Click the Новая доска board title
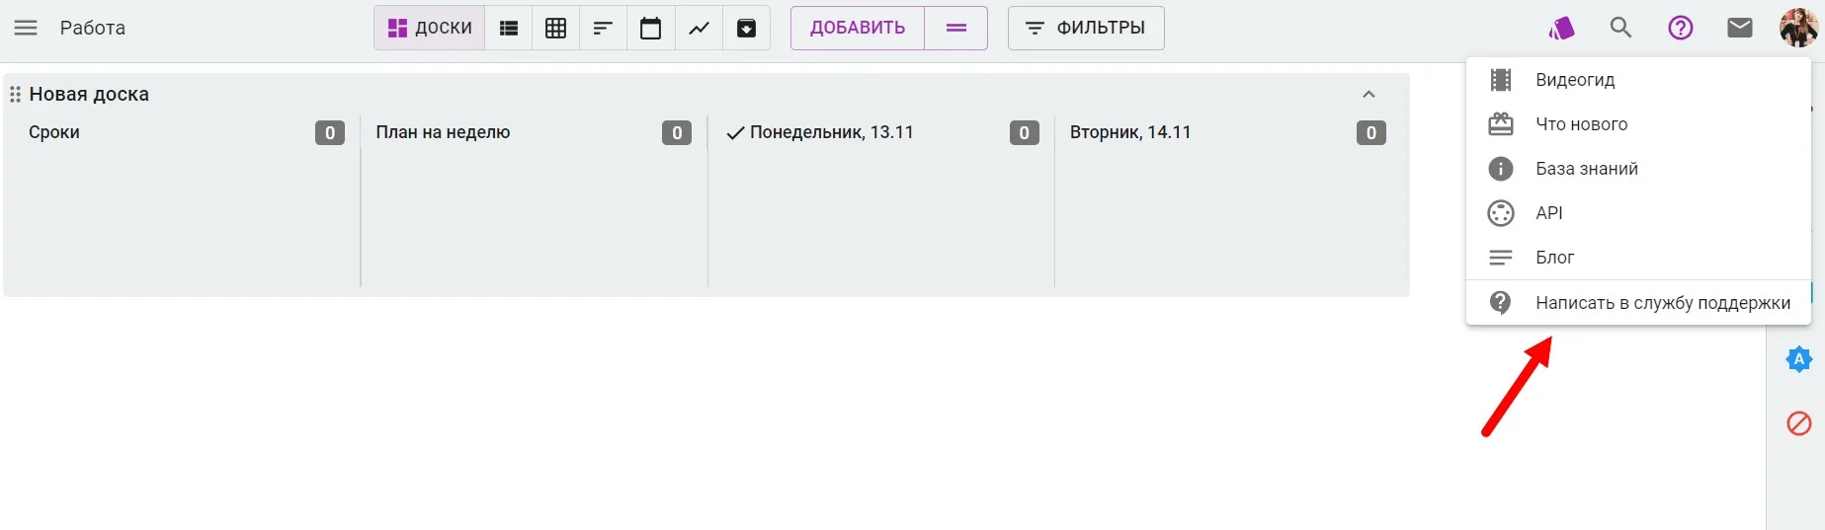 tap(89, 95)
